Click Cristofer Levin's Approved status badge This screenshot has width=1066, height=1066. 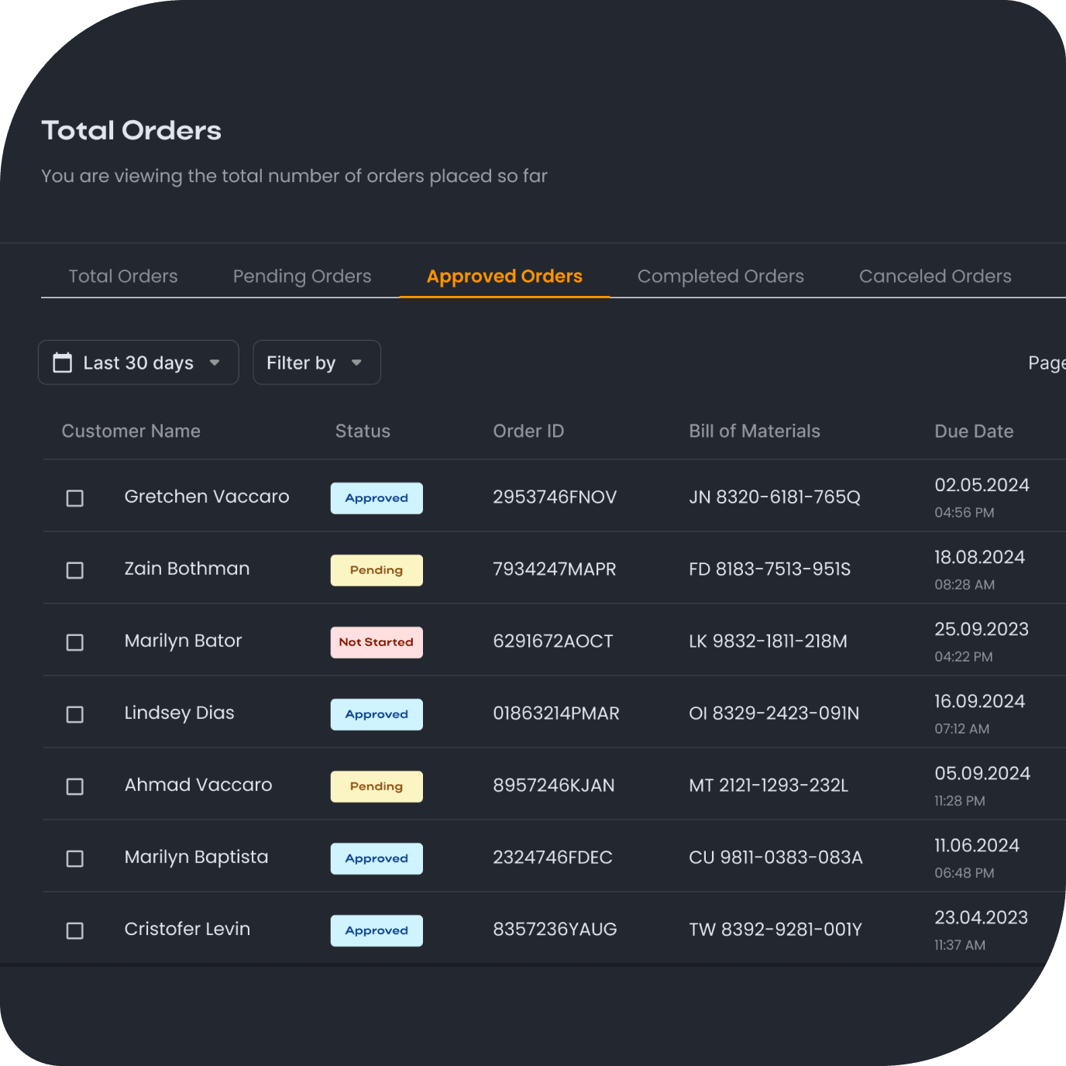point(377,930)
